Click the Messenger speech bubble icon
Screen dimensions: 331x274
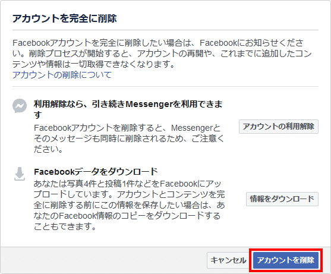coord(20,106)
